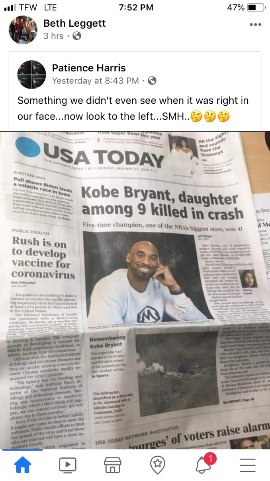Tap the red notification badge showing 1
Image resolution: width=270 pixels, height=481 pixels.
(x=210, y=459)
